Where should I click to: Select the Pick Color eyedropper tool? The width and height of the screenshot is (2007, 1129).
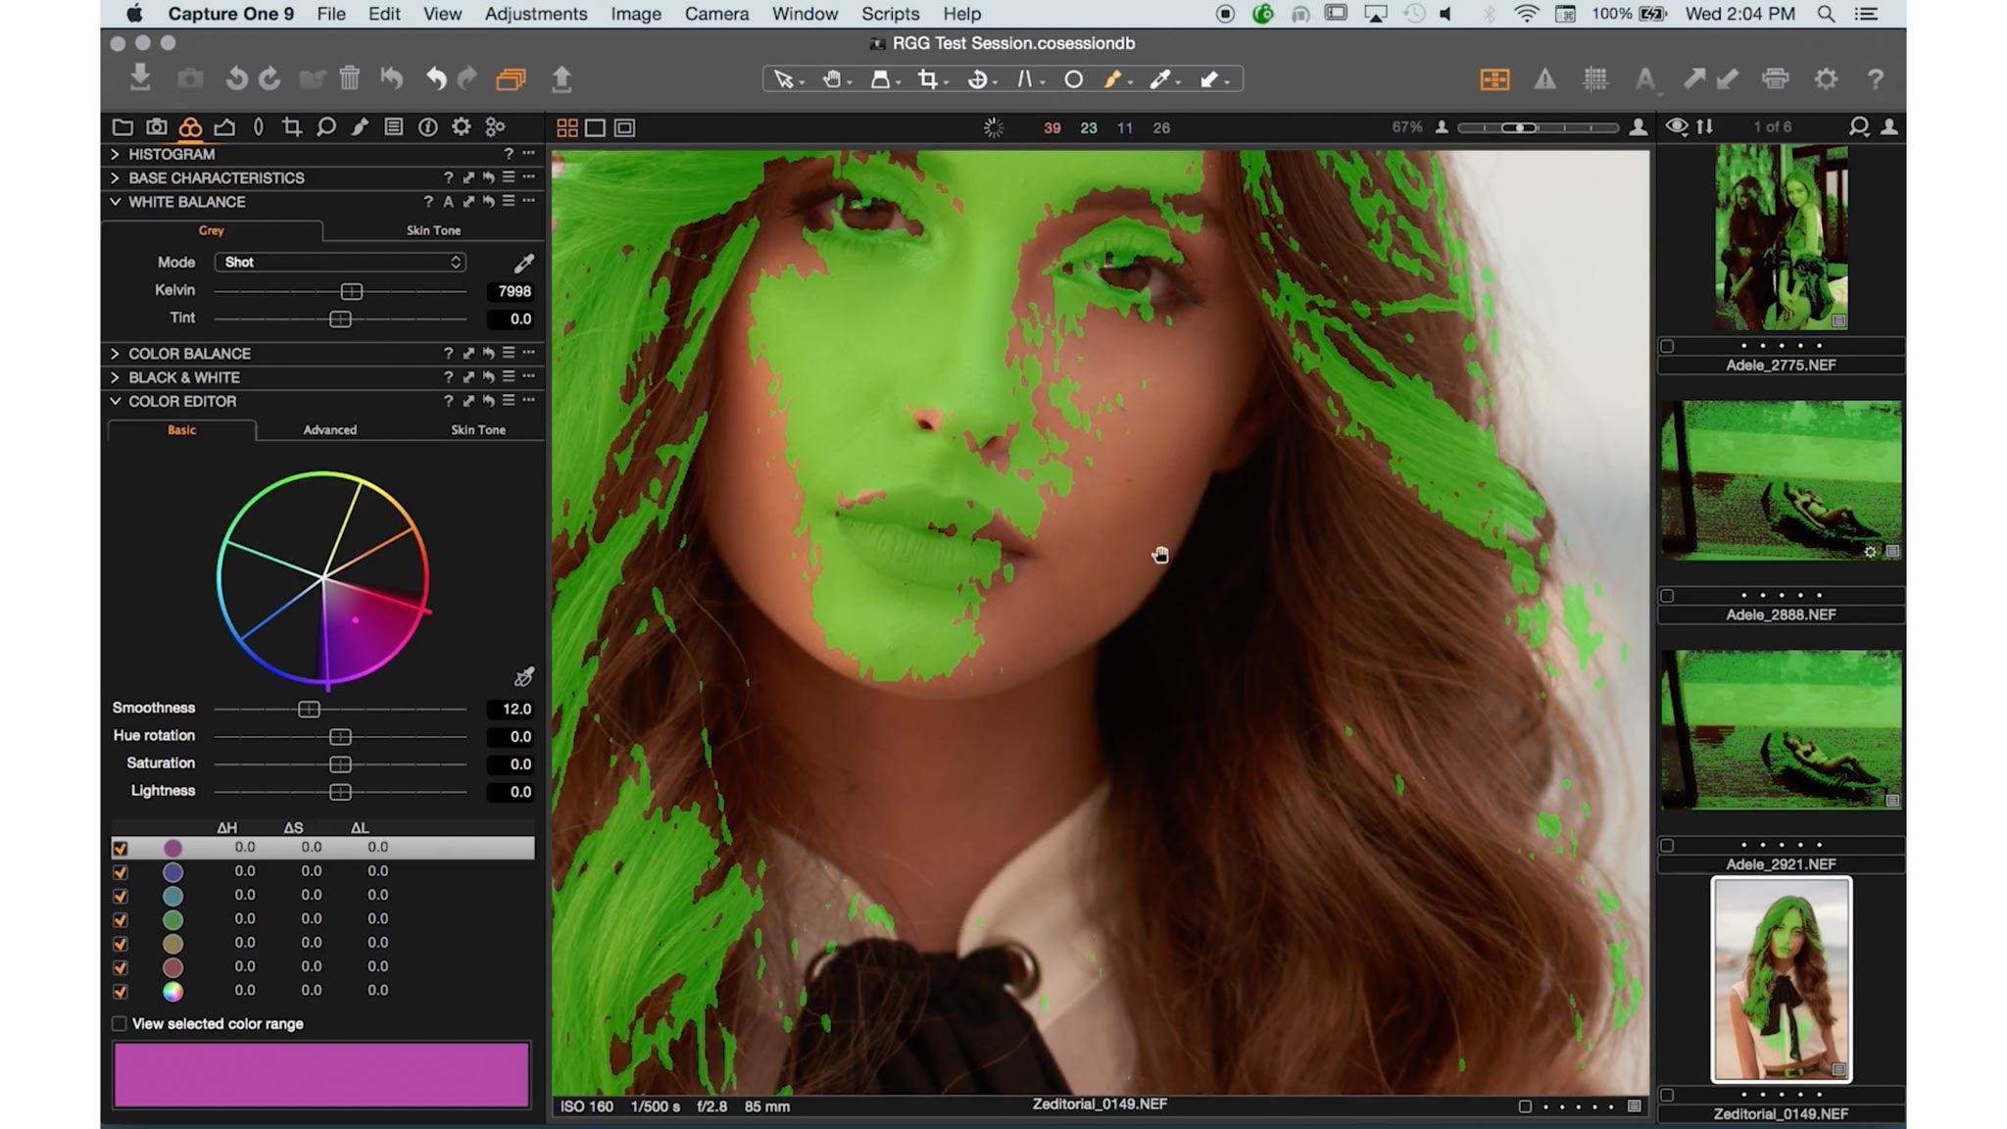pyautogui.click(x=1162, y=80)
